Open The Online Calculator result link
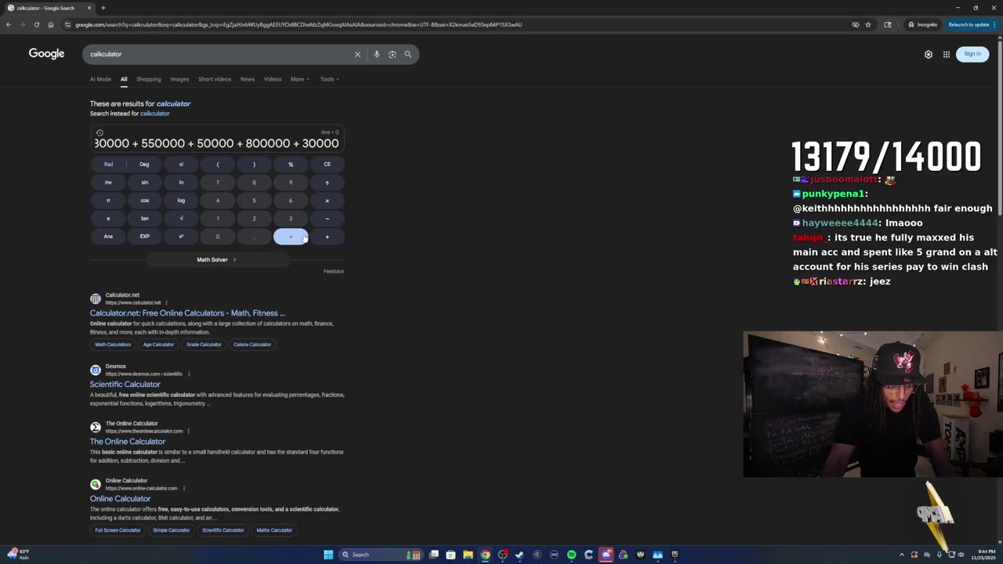 click(128, 442)
